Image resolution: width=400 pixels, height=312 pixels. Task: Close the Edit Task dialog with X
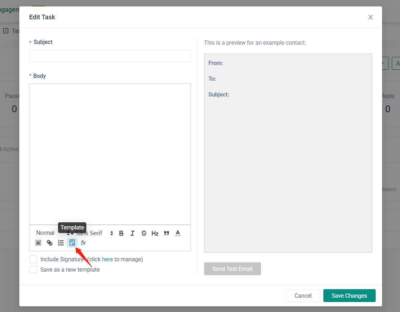pyautogui.click(x=371, y=17)
